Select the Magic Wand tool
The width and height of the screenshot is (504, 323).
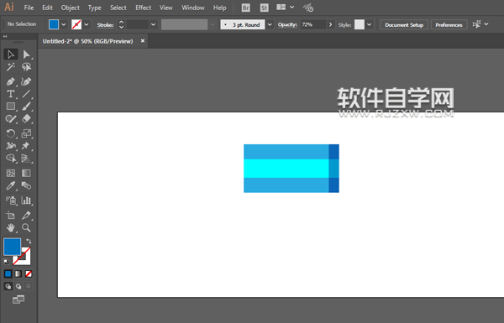click(11, 67)
